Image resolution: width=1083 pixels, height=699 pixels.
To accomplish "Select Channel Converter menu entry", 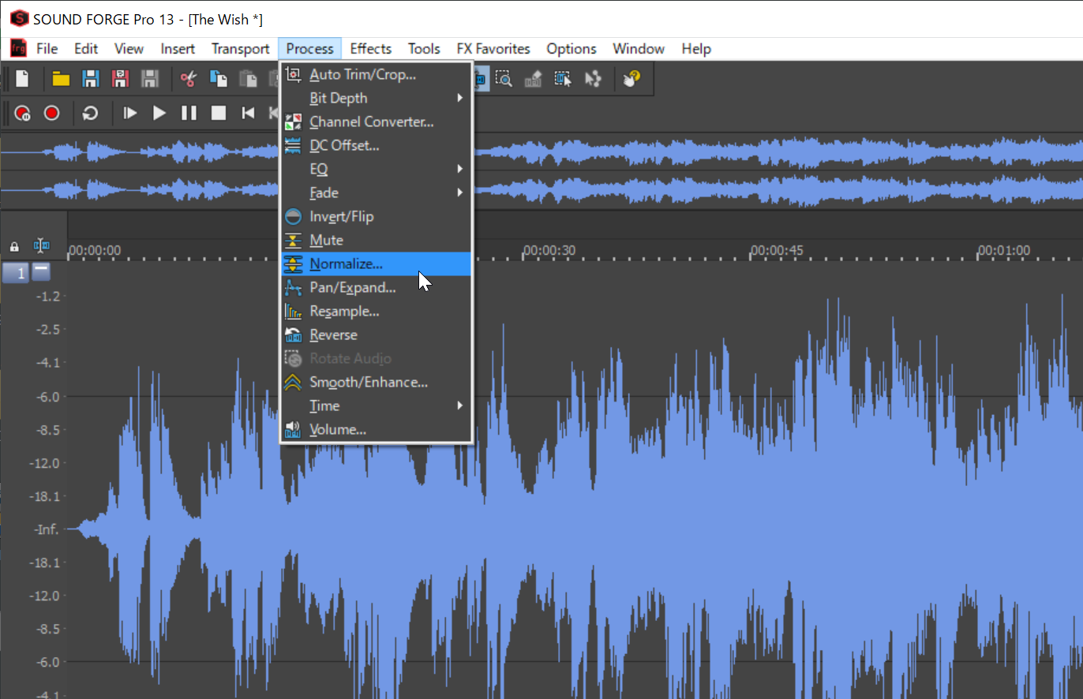I will point(377,122).
